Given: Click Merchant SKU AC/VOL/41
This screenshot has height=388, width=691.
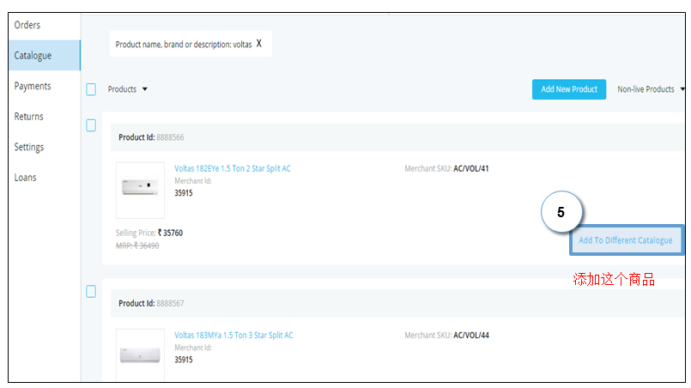Looking at the screenshot, I should pyautogui.click(x=446, y=168).
